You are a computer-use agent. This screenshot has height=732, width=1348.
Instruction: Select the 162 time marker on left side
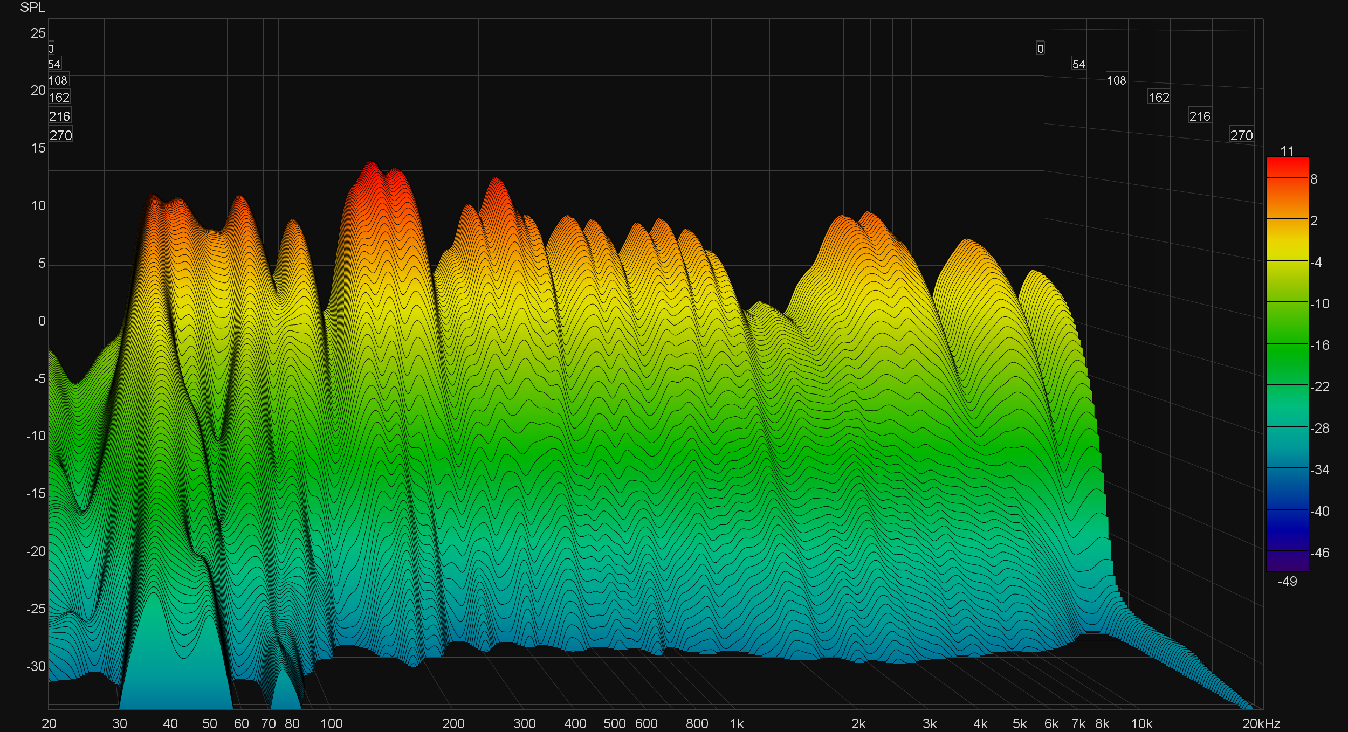(59, 98)
